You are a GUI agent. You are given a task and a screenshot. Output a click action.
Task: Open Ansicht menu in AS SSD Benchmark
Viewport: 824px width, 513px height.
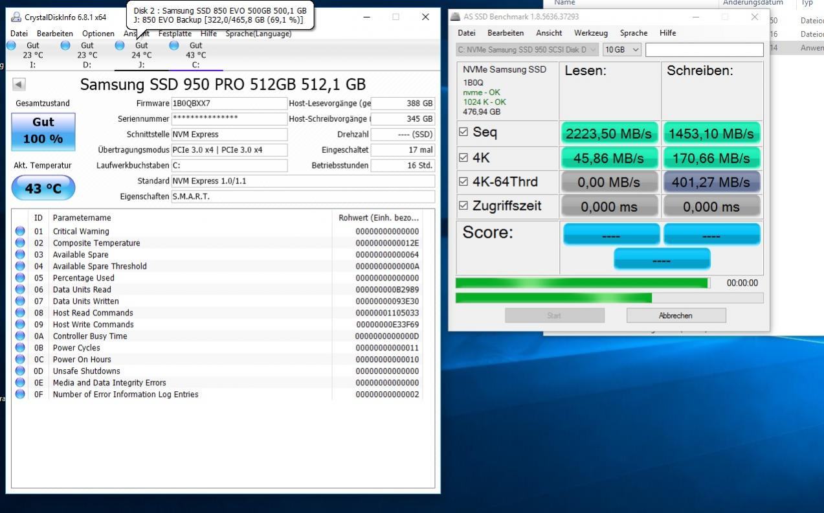coord(549,33)
